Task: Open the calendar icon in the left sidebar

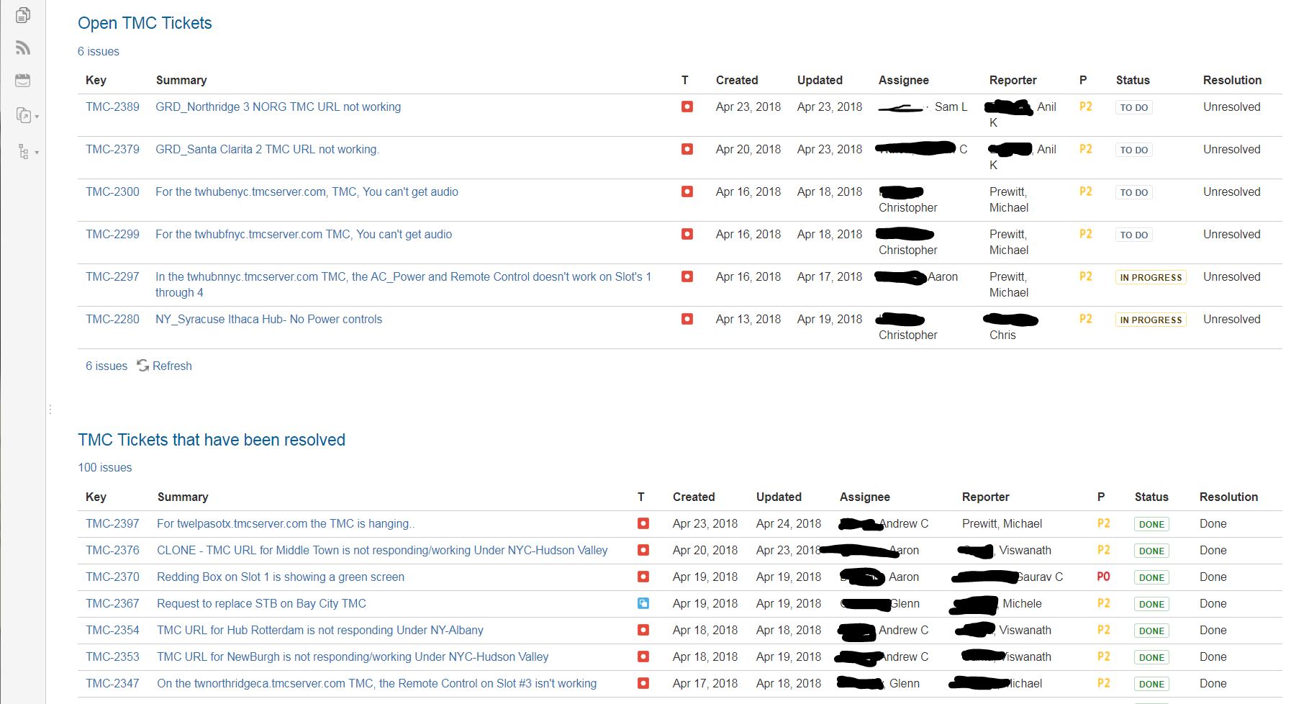Action: pyautogui.click(x=22, y=80)
